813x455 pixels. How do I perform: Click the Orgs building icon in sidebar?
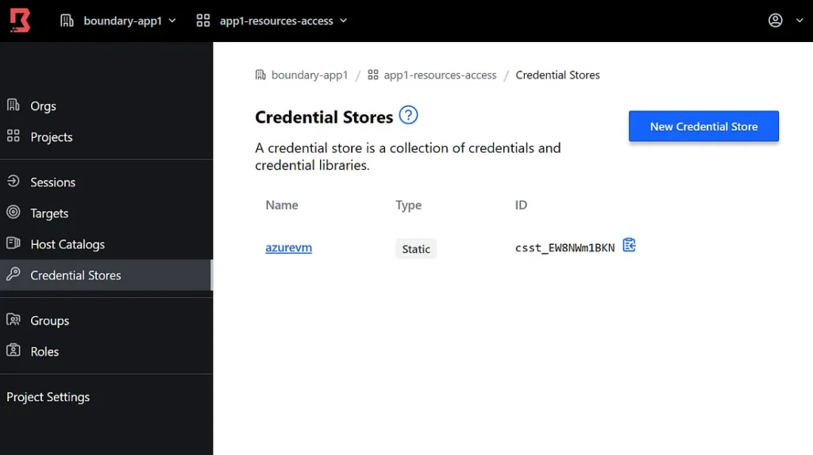click(x=13, y=105)
